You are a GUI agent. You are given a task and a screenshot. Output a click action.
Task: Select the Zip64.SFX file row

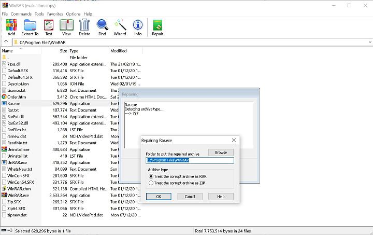71,209
